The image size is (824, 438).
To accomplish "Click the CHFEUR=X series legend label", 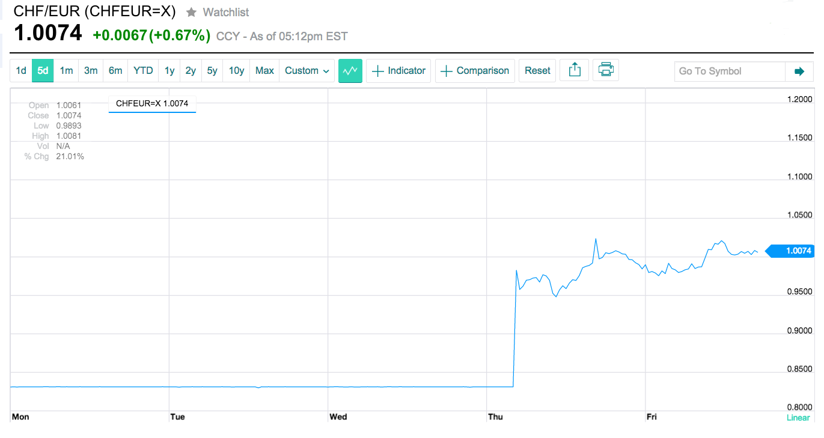I will (152, 103).
